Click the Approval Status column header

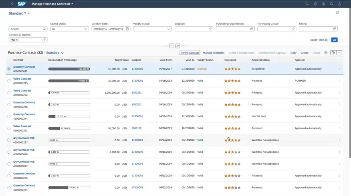coord(260,60)
